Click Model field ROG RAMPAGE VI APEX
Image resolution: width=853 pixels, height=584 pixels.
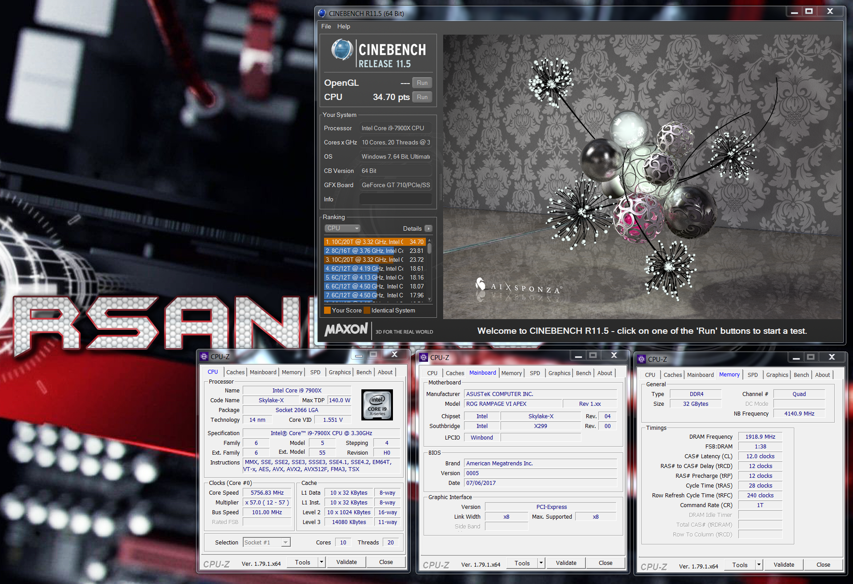(513, 404)
